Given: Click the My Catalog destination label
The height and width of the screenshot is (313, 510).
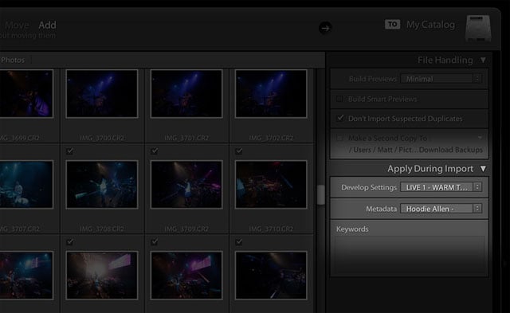Looking at the screenshot, I should point(430,25).
